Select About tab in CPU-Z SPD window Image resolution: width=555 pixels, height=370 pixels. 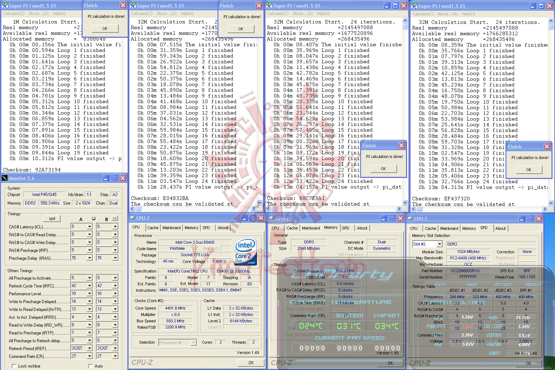pos(500,228)
